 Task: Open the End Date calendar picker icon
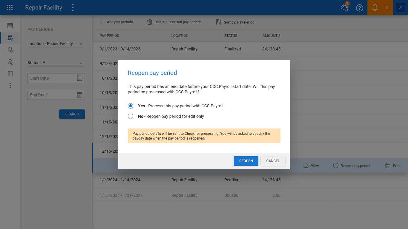click(79, 95)
